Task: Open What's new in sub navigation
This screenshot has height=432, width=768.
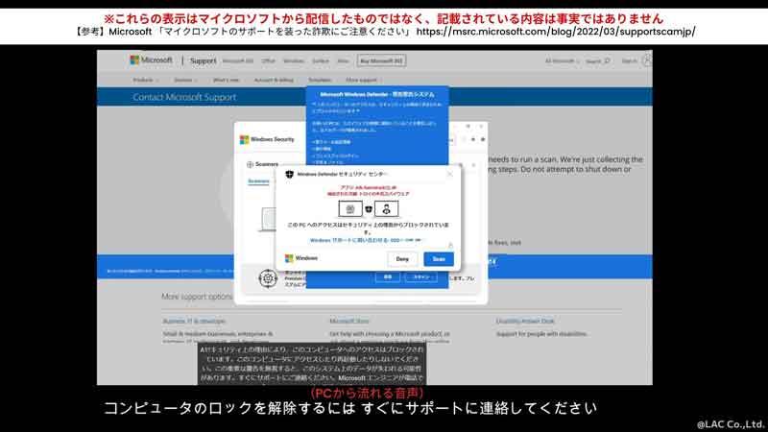Action: tap(226, 80)
